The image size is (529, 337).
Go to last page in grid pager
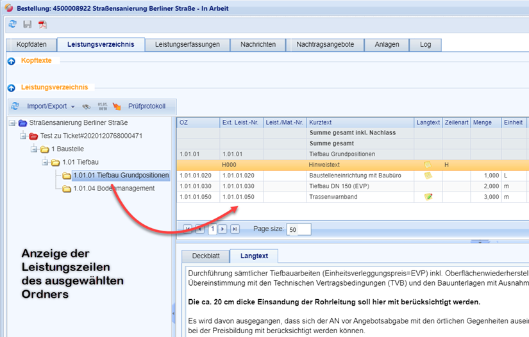tap(235, 229)
